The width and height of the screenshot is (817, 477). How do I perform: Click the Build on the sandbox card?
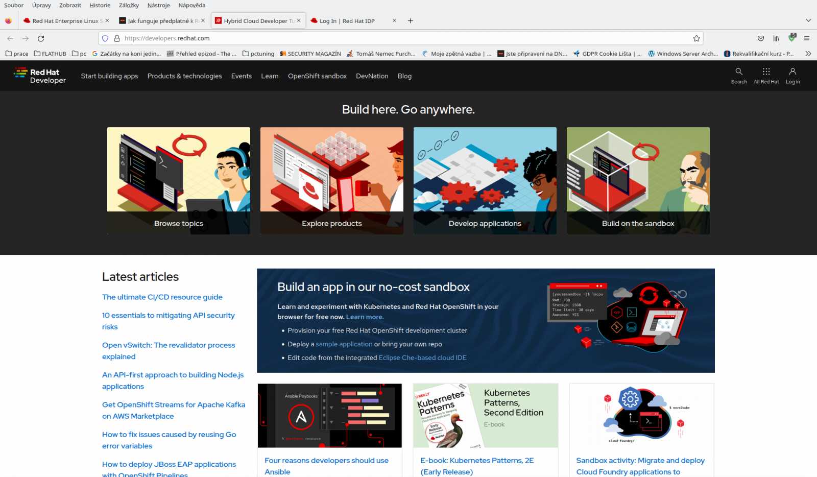pyautogui.click(x=638, y=181)
